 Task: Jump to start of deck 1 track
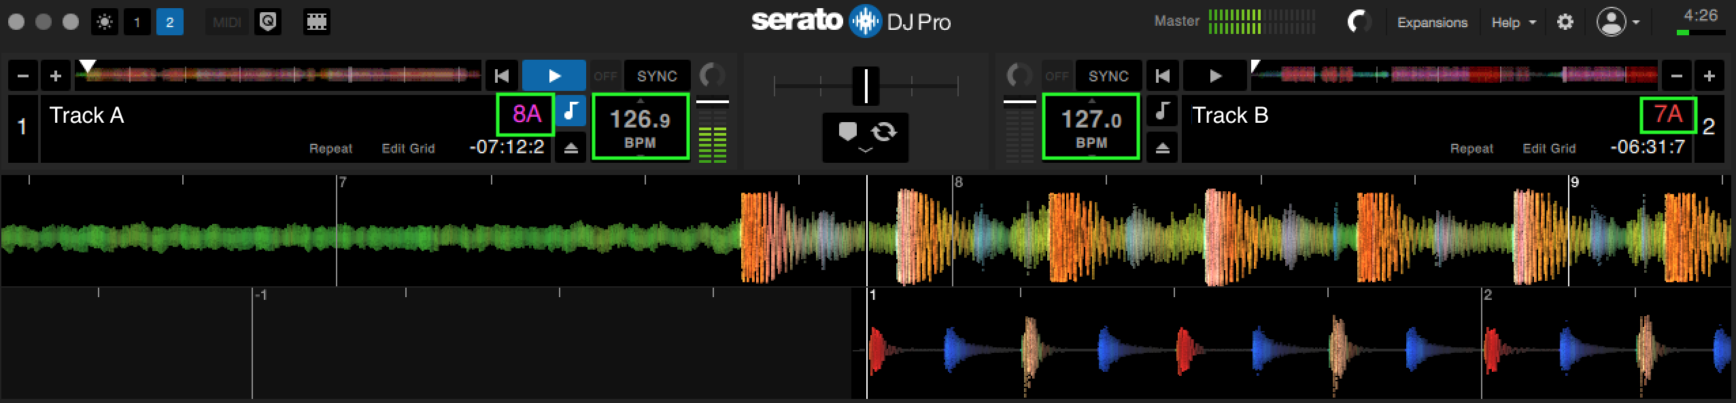[502, 76]
